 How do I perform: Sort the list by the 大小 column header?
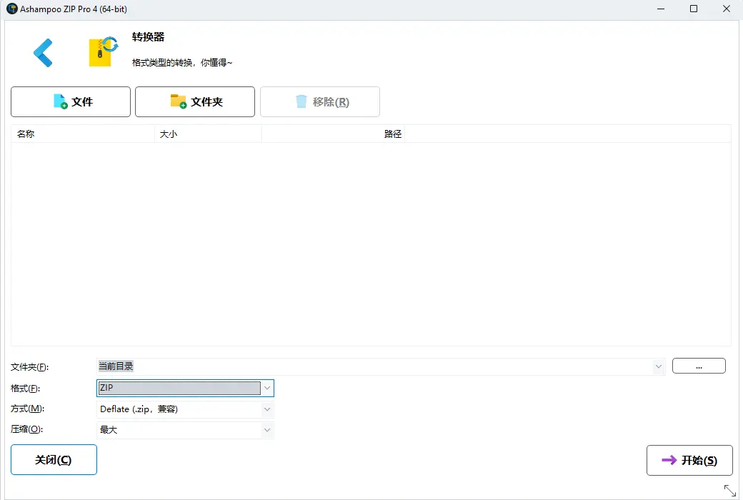208,134
